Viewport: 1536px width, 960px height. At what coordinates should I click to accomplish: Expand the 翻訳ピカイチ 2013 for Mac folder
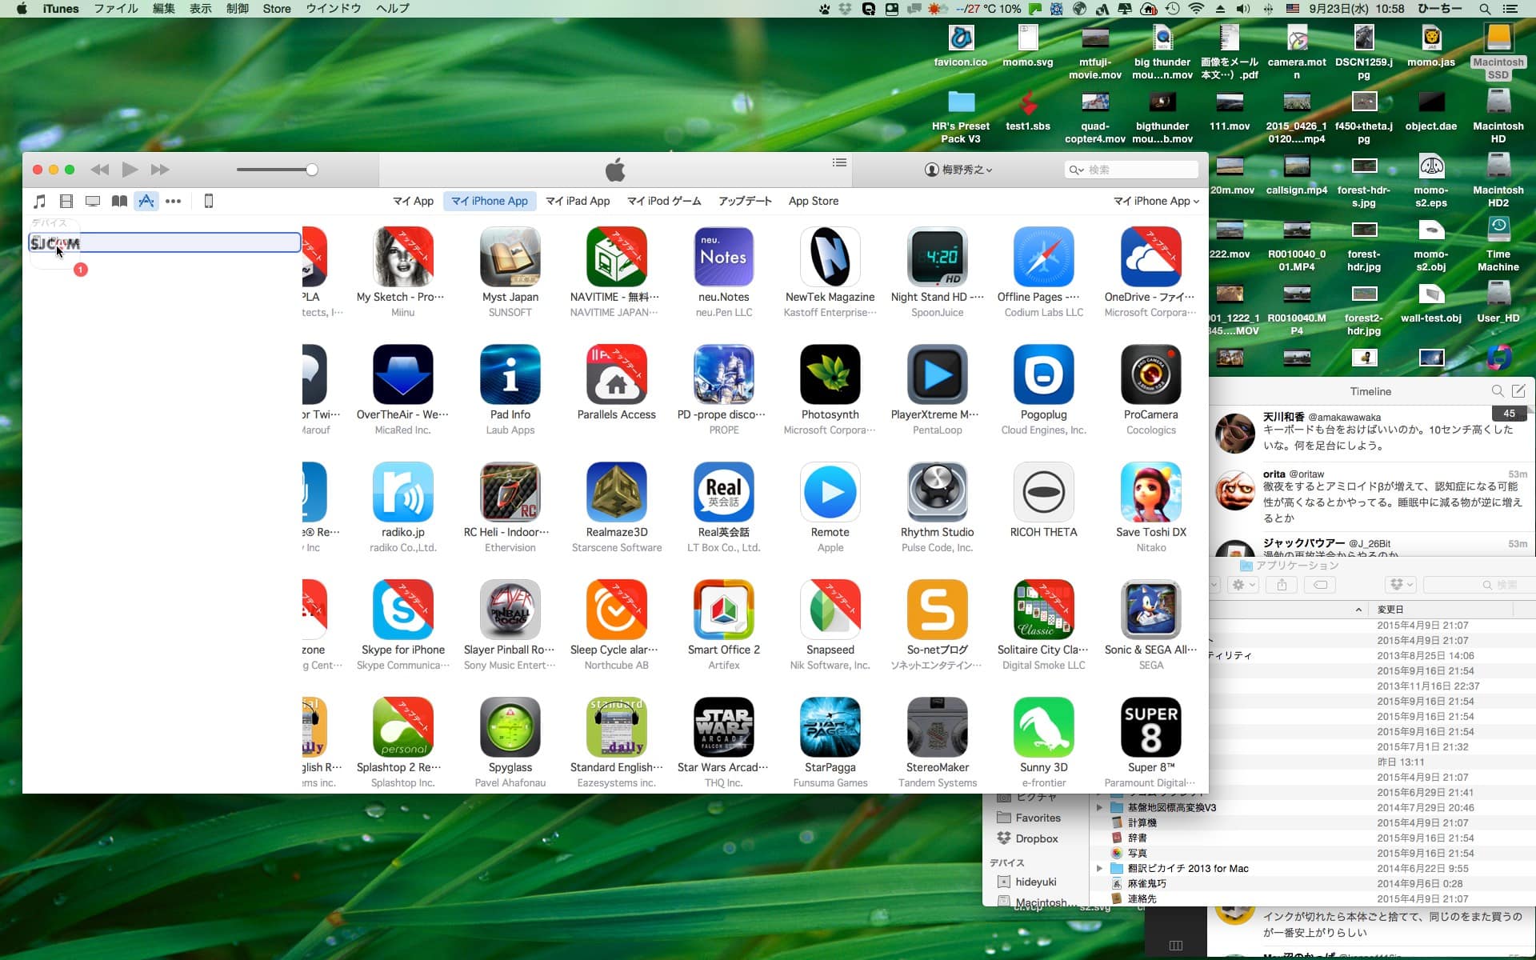(1099, 868)
